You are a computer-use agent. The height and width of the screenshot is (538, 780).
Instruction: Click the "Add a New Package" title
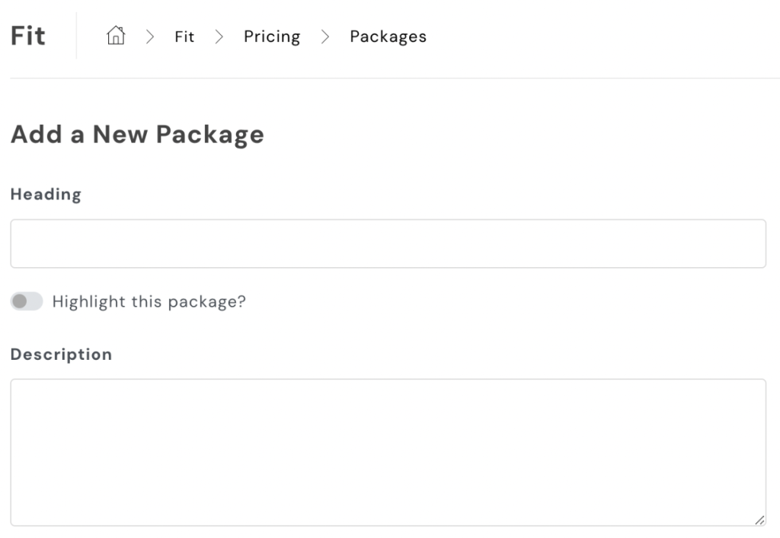coord(137,135)
